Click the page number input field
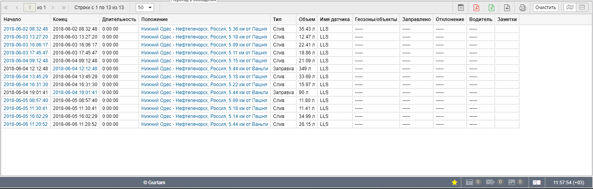 29,8
